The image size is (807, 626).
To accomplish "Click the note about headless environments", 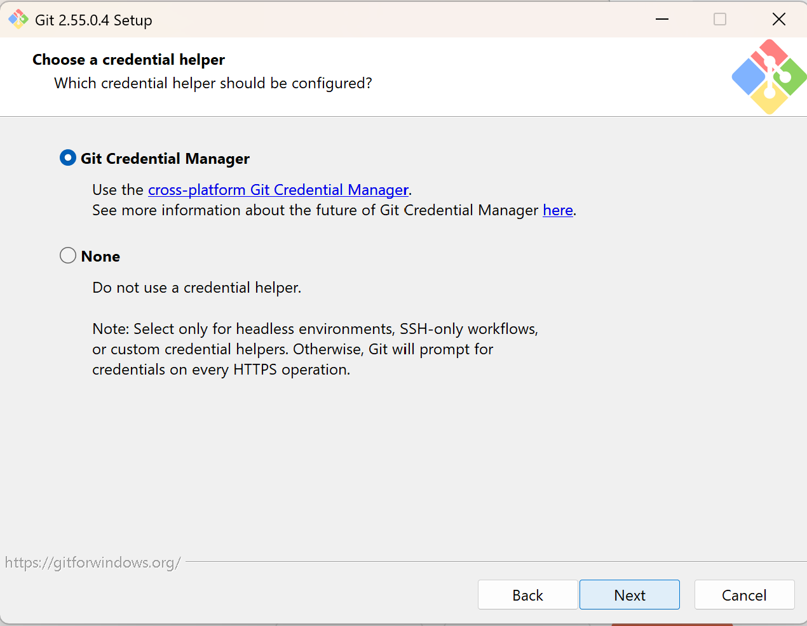I will tap(315, 349).
